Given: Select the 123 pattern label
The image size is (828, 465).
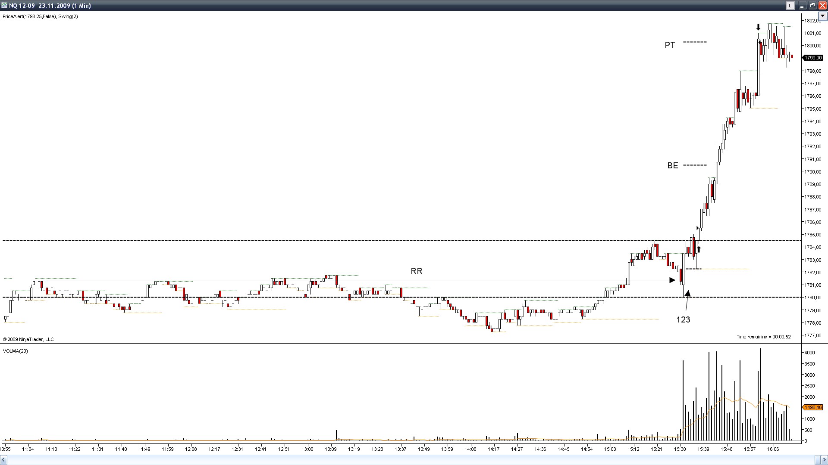Looking at the screenshot, I should click(683, 320).
